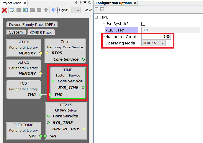203x143 pixels.
Task: Click the TMR green diamond on TIME block
Action: pos(50,95)
